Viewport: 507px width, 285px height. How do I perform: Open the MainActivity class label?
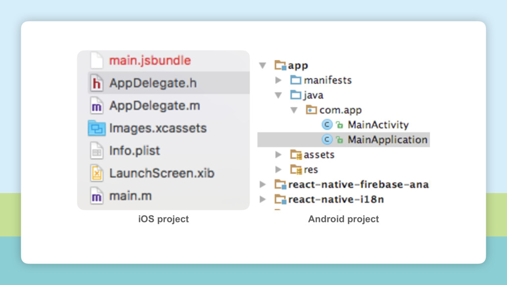click(378, 125)
